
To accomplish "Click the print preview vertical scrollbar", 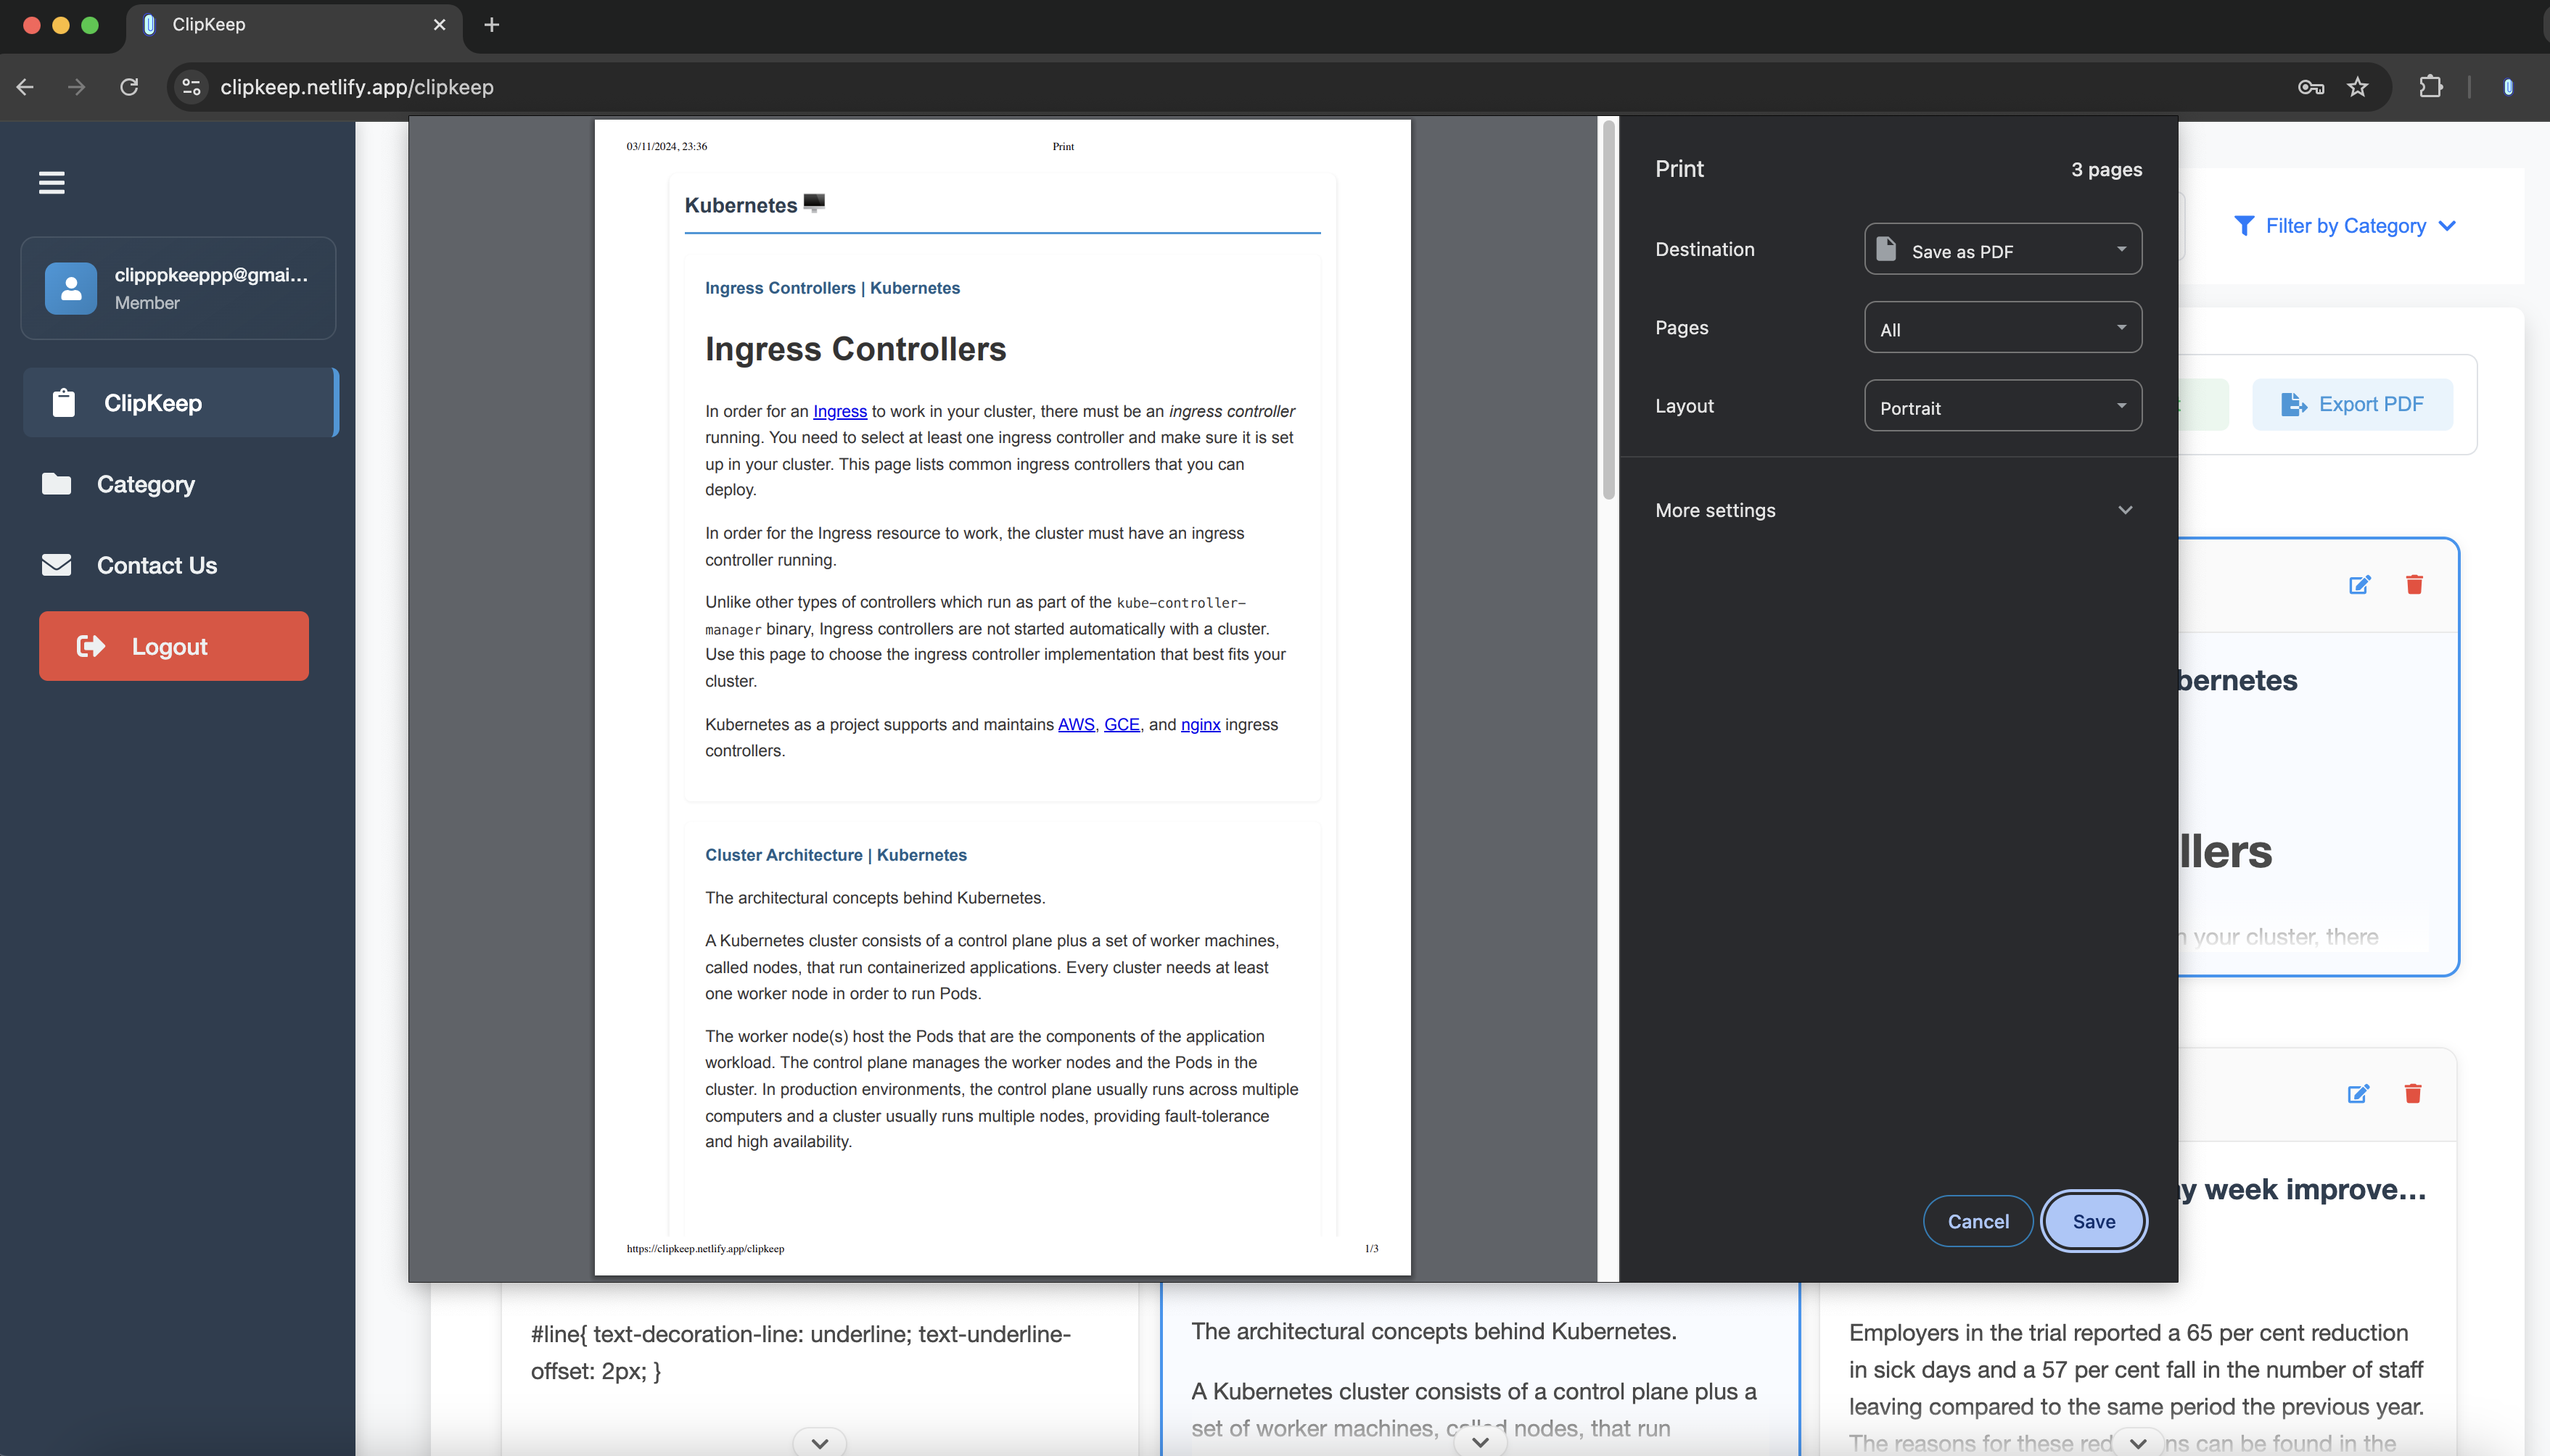I will coord(1608,310).
